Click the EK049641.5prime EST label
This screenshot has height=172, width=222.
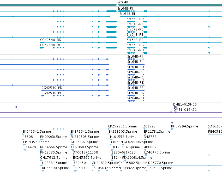pyautogui.click(x=37, y=132)
